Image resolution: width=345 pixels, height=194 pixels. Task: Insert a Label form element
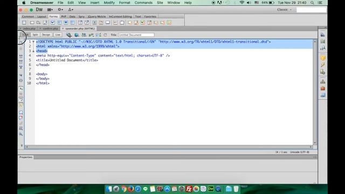click(x=115, y=23)
